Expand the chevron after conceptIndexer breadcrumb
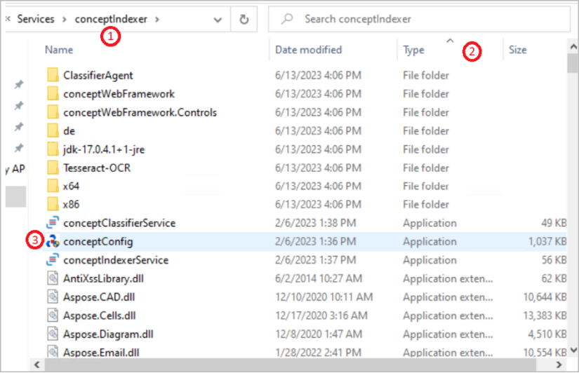 [157, 20]
